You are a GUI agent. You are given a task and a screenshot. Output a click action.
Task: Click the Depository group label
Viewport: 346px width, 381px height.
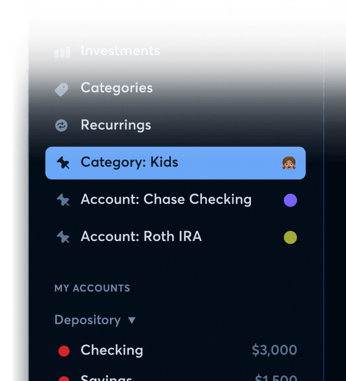tap(88, 320)
